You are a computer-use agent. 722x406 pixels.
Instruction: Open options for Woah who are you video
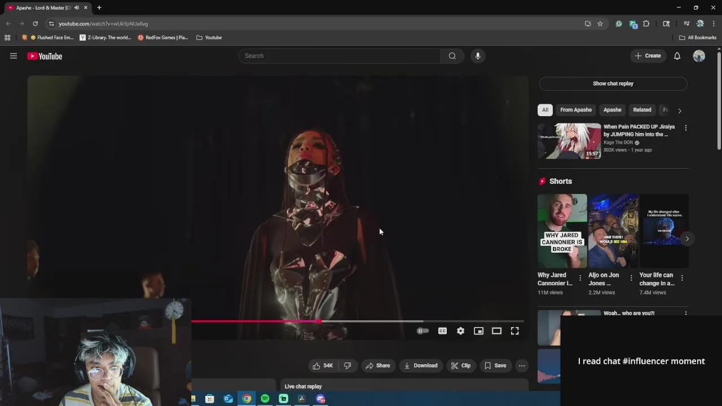pos(686,314)
